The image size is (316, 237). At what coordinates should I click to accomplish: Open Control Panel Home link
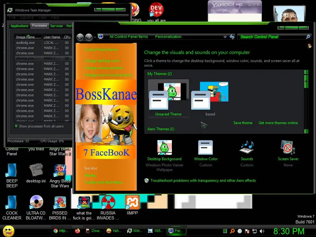click(101, 50)
